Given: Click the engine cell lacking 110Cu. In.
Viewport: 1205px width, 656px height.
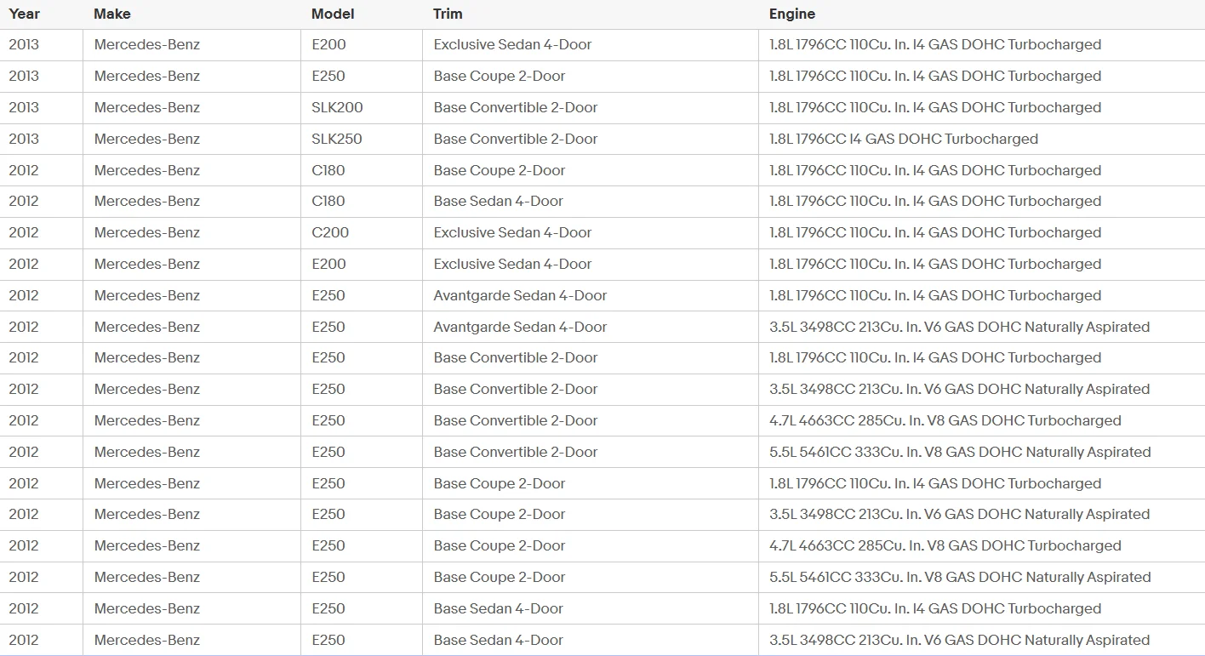Looking at the screenshot, I should 904,139.
